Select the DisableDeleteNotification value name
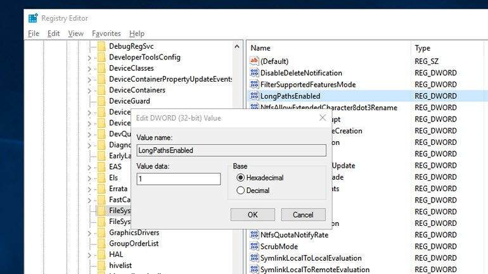Screen dimensions: 488x274 301,73
